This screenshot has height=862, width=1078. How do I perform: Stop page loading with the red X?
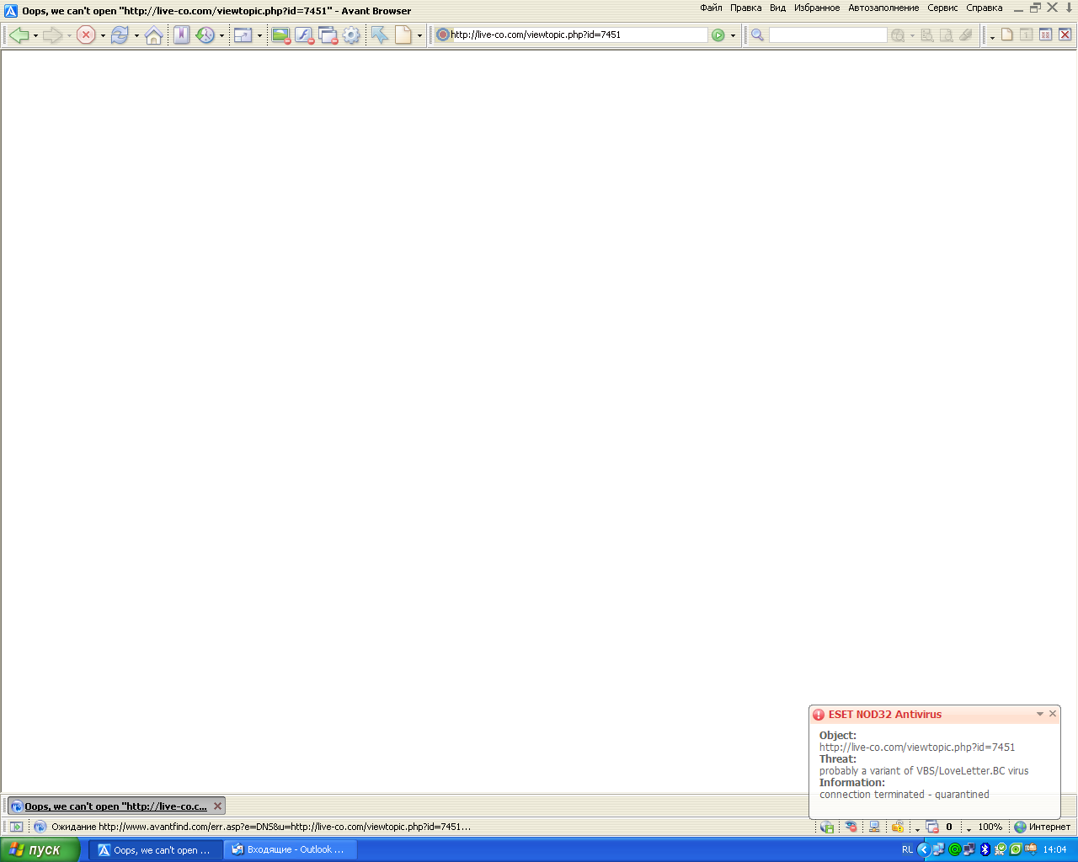[x=86, y=35]
